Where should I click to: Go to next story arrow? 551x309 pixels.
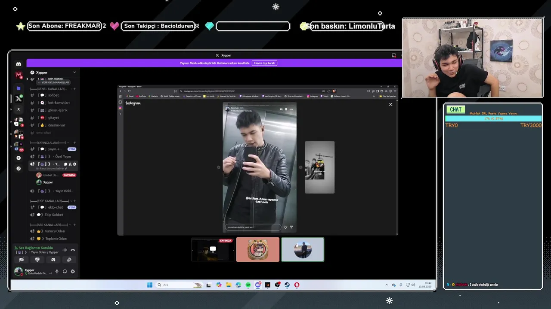300,167
